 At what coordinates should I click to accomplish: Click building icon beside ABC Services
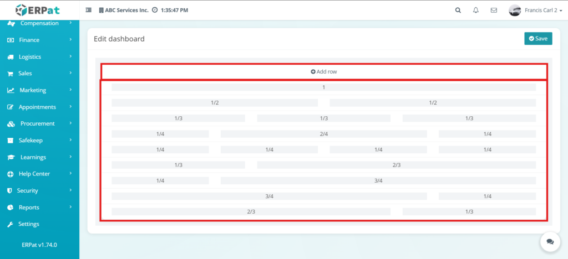[101, 11]
